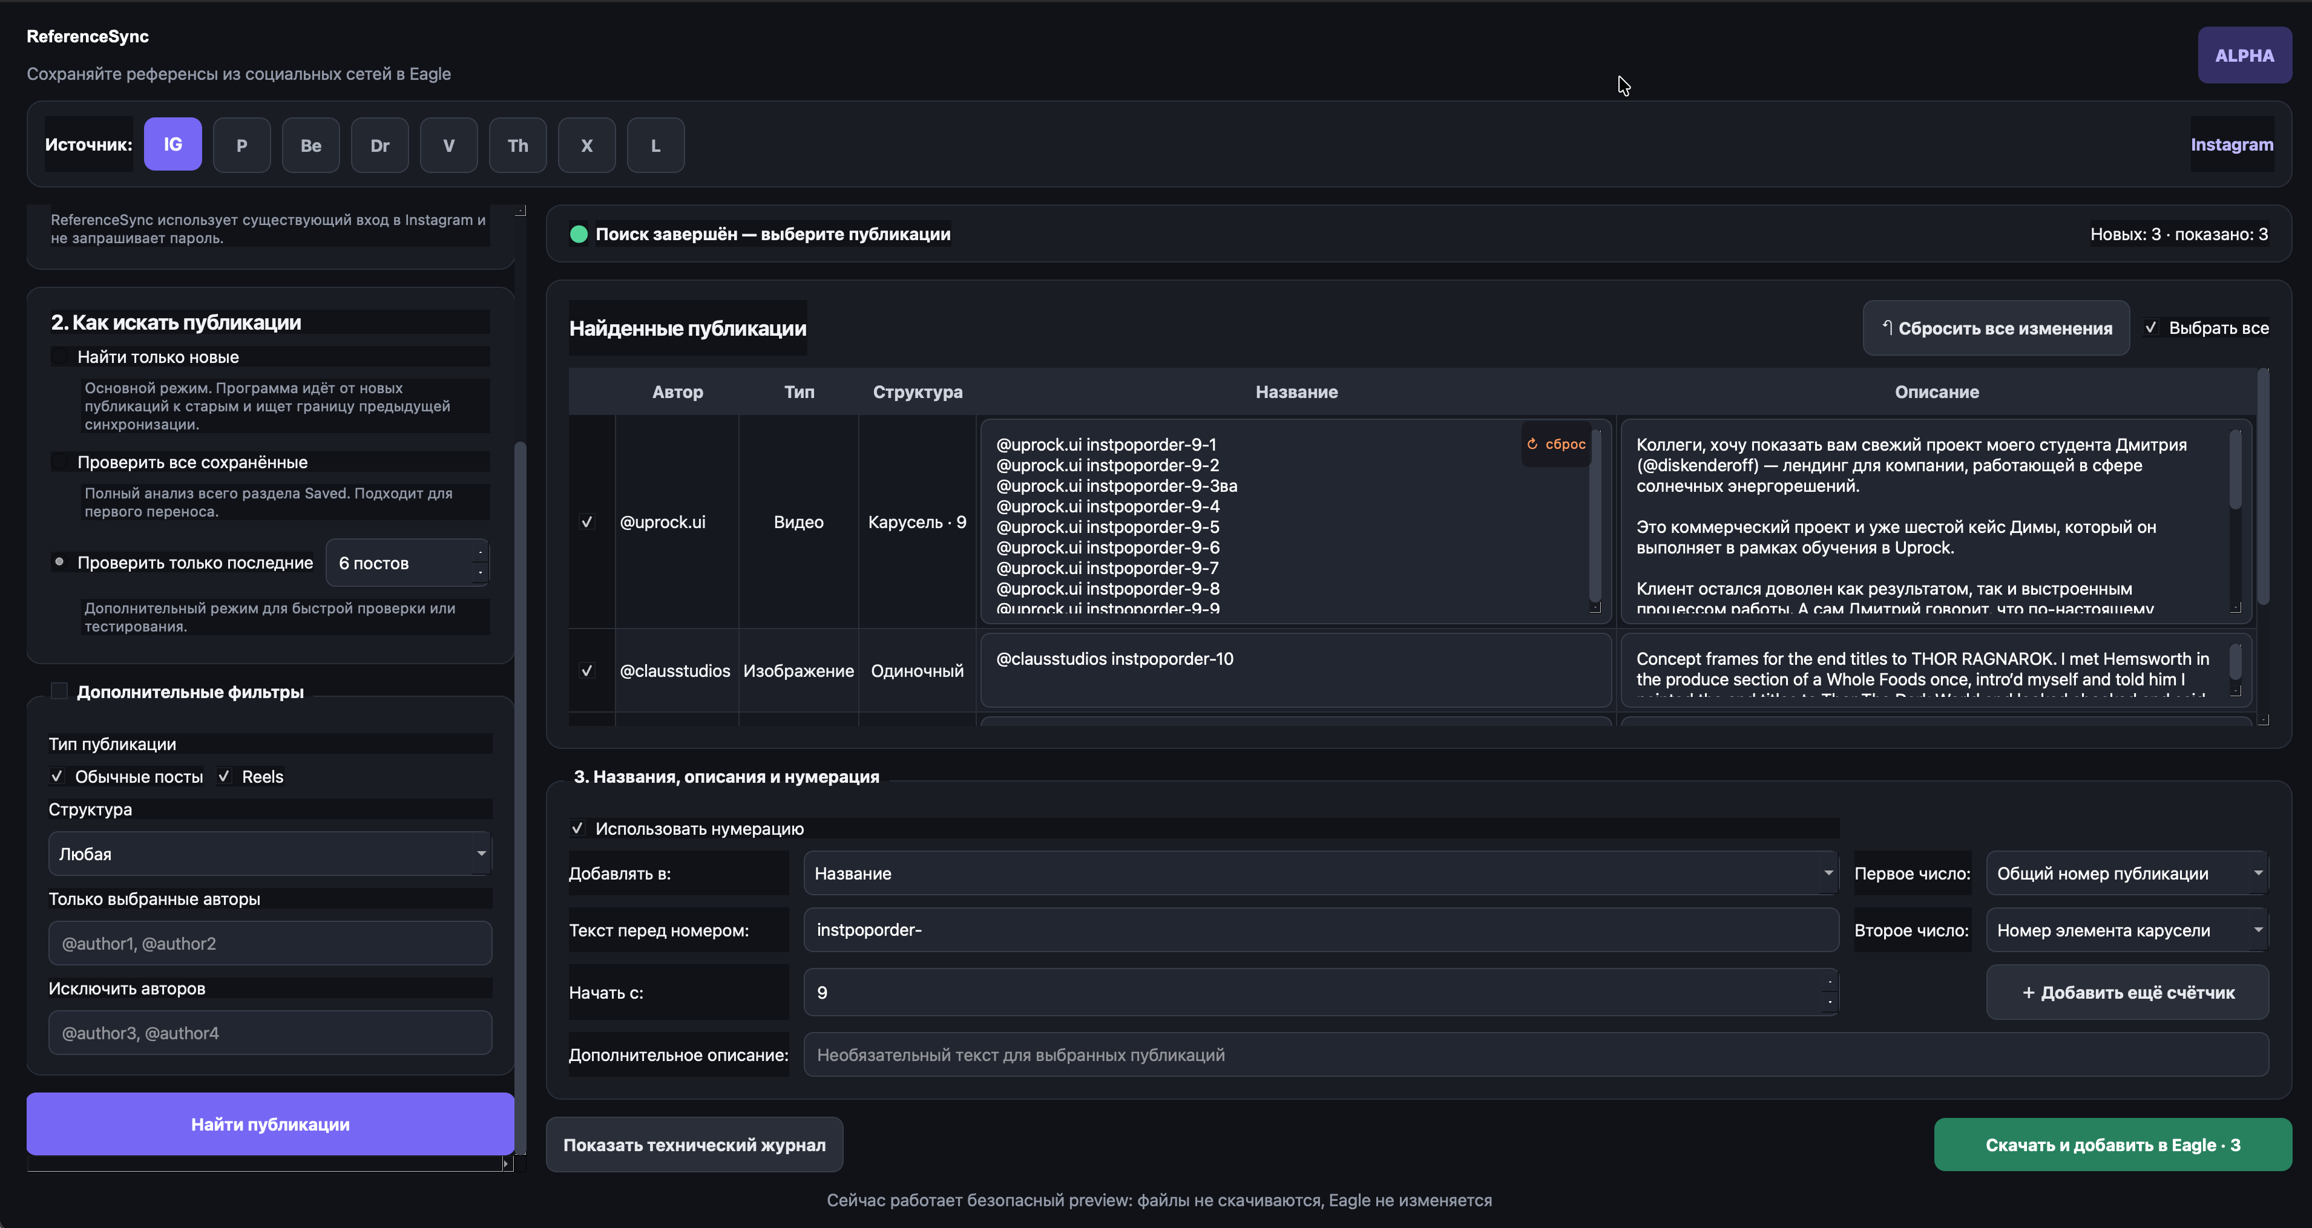Switch source to X
2312x1228 pixels.
(x=587, y=145)
